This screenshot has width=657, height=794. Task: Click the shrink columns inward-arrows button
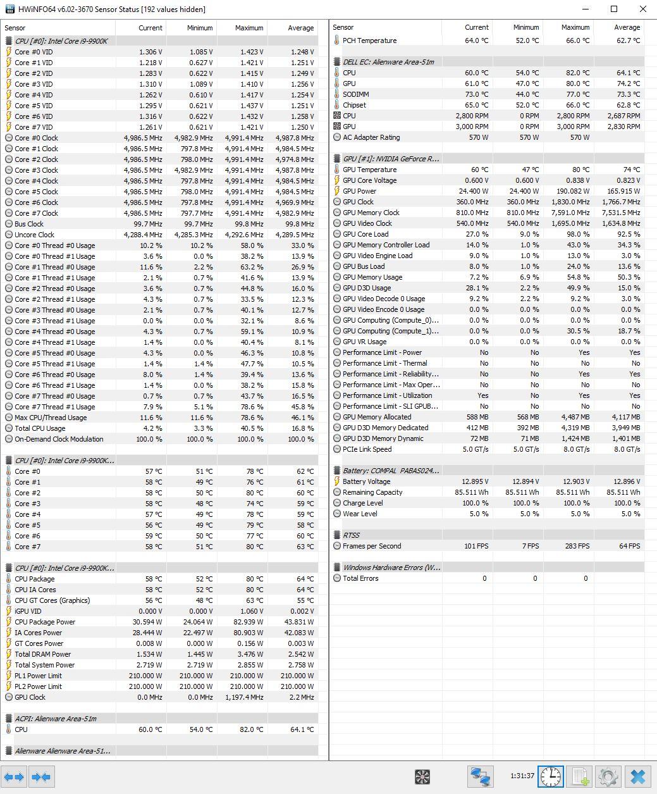click(41, 776)
